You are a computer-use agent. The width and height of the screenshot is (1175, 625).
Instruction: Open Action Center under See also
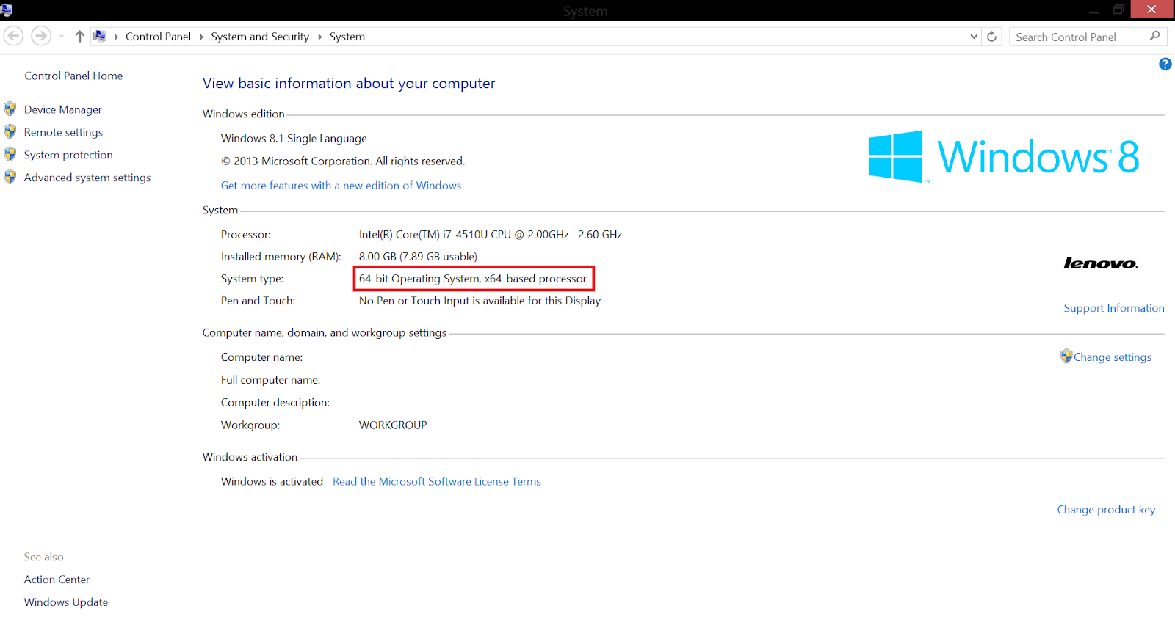[57, 580]
